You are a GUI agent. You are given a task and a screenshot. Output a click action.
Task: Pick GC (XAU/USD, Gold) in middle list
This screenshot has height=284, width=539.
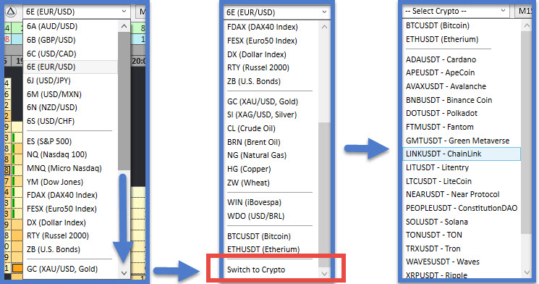point(263,101)
